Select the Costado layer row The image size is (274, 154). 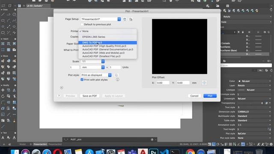click(244, 43)
